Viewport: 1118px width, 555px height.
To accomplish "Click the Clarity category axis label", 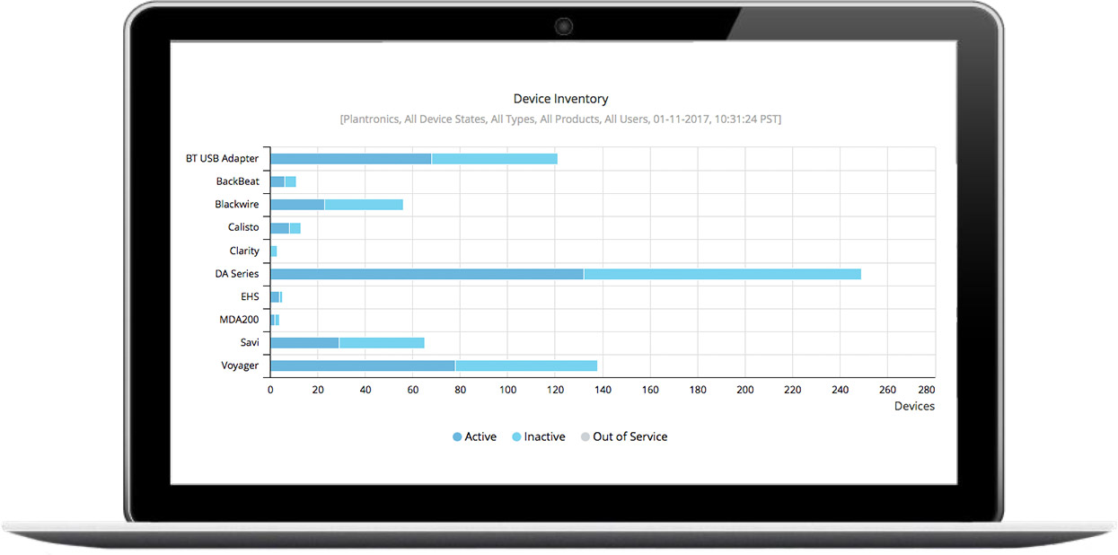I will coord(243,251).
